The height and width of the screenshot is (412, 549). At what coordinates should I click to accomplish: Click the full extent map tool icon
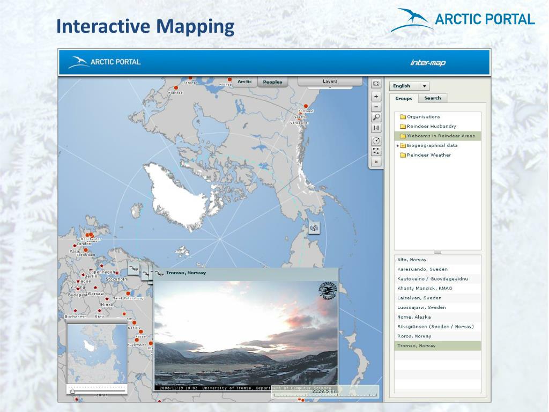coord(376,84)
